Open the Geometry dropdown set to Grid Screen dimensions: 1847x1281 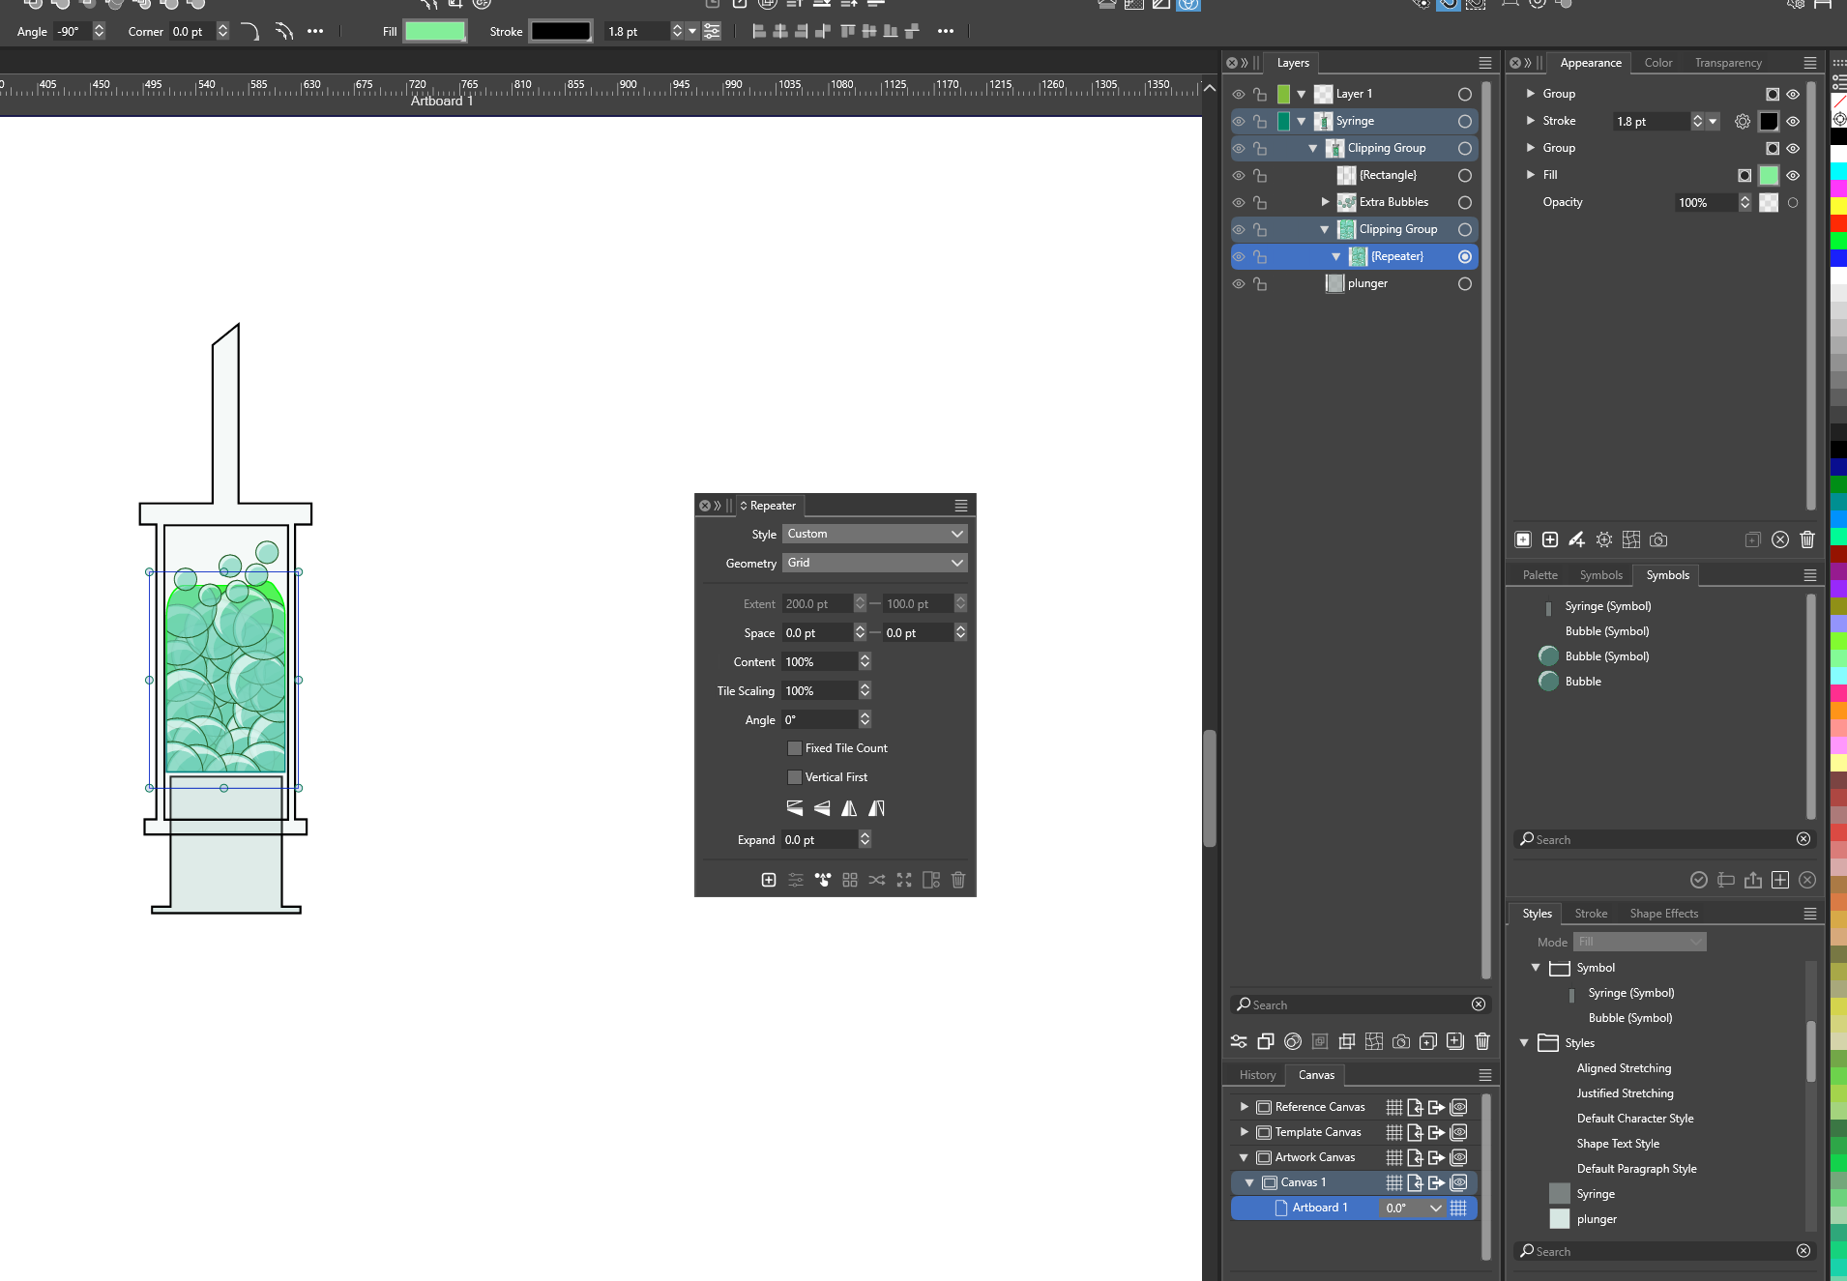click(x=874, y=563)
